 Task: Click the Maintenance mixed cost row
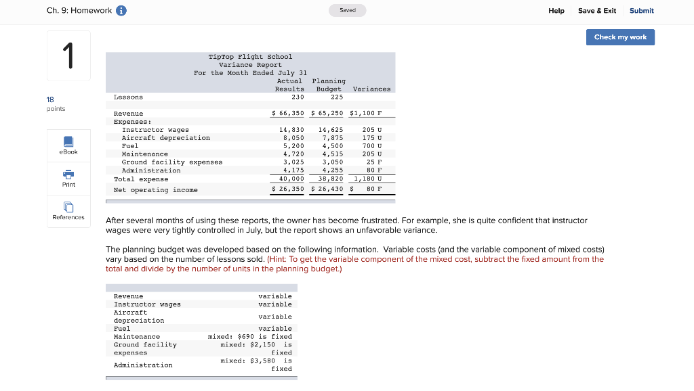pos(203,336)
